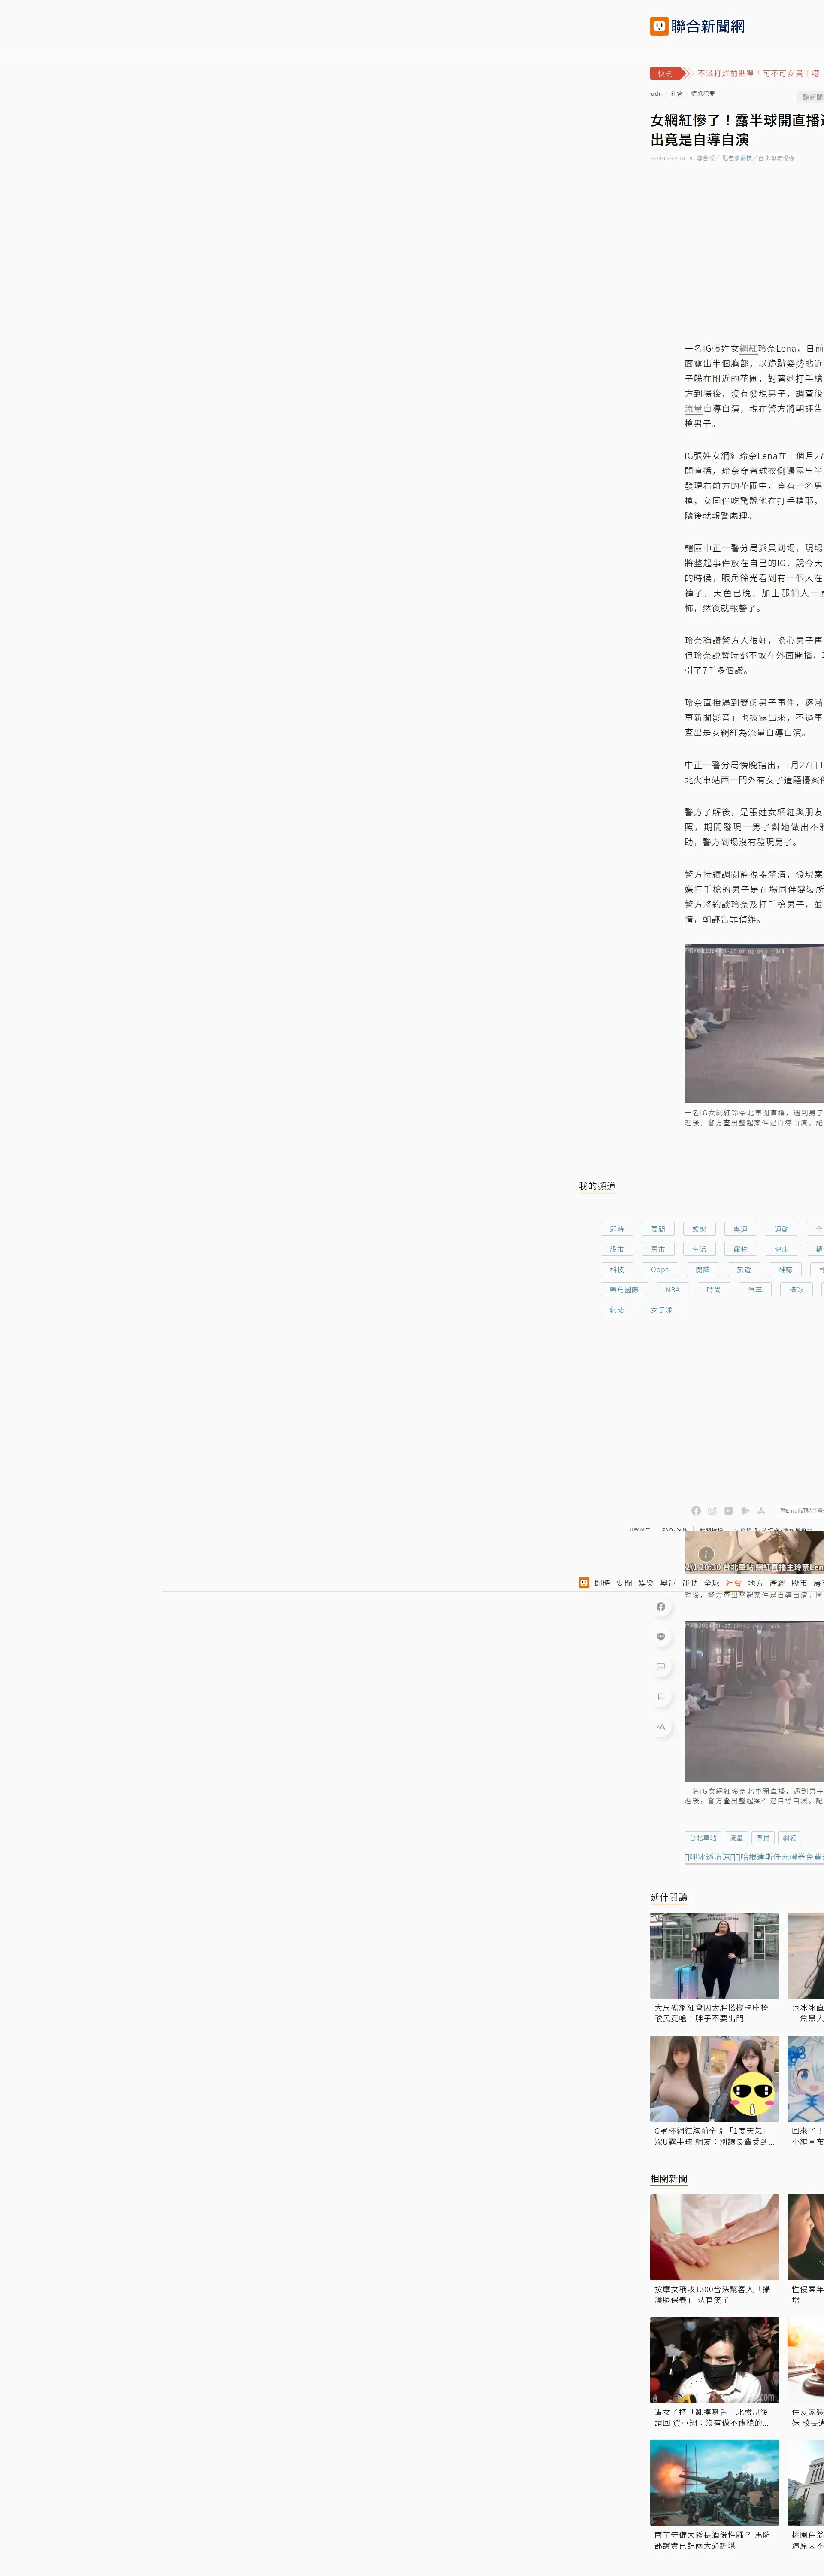This screenshot has height=2576, width=824.
Task: Click 娛樂 channel tag under 我的頻道
Action: [x=699, y=1229]
